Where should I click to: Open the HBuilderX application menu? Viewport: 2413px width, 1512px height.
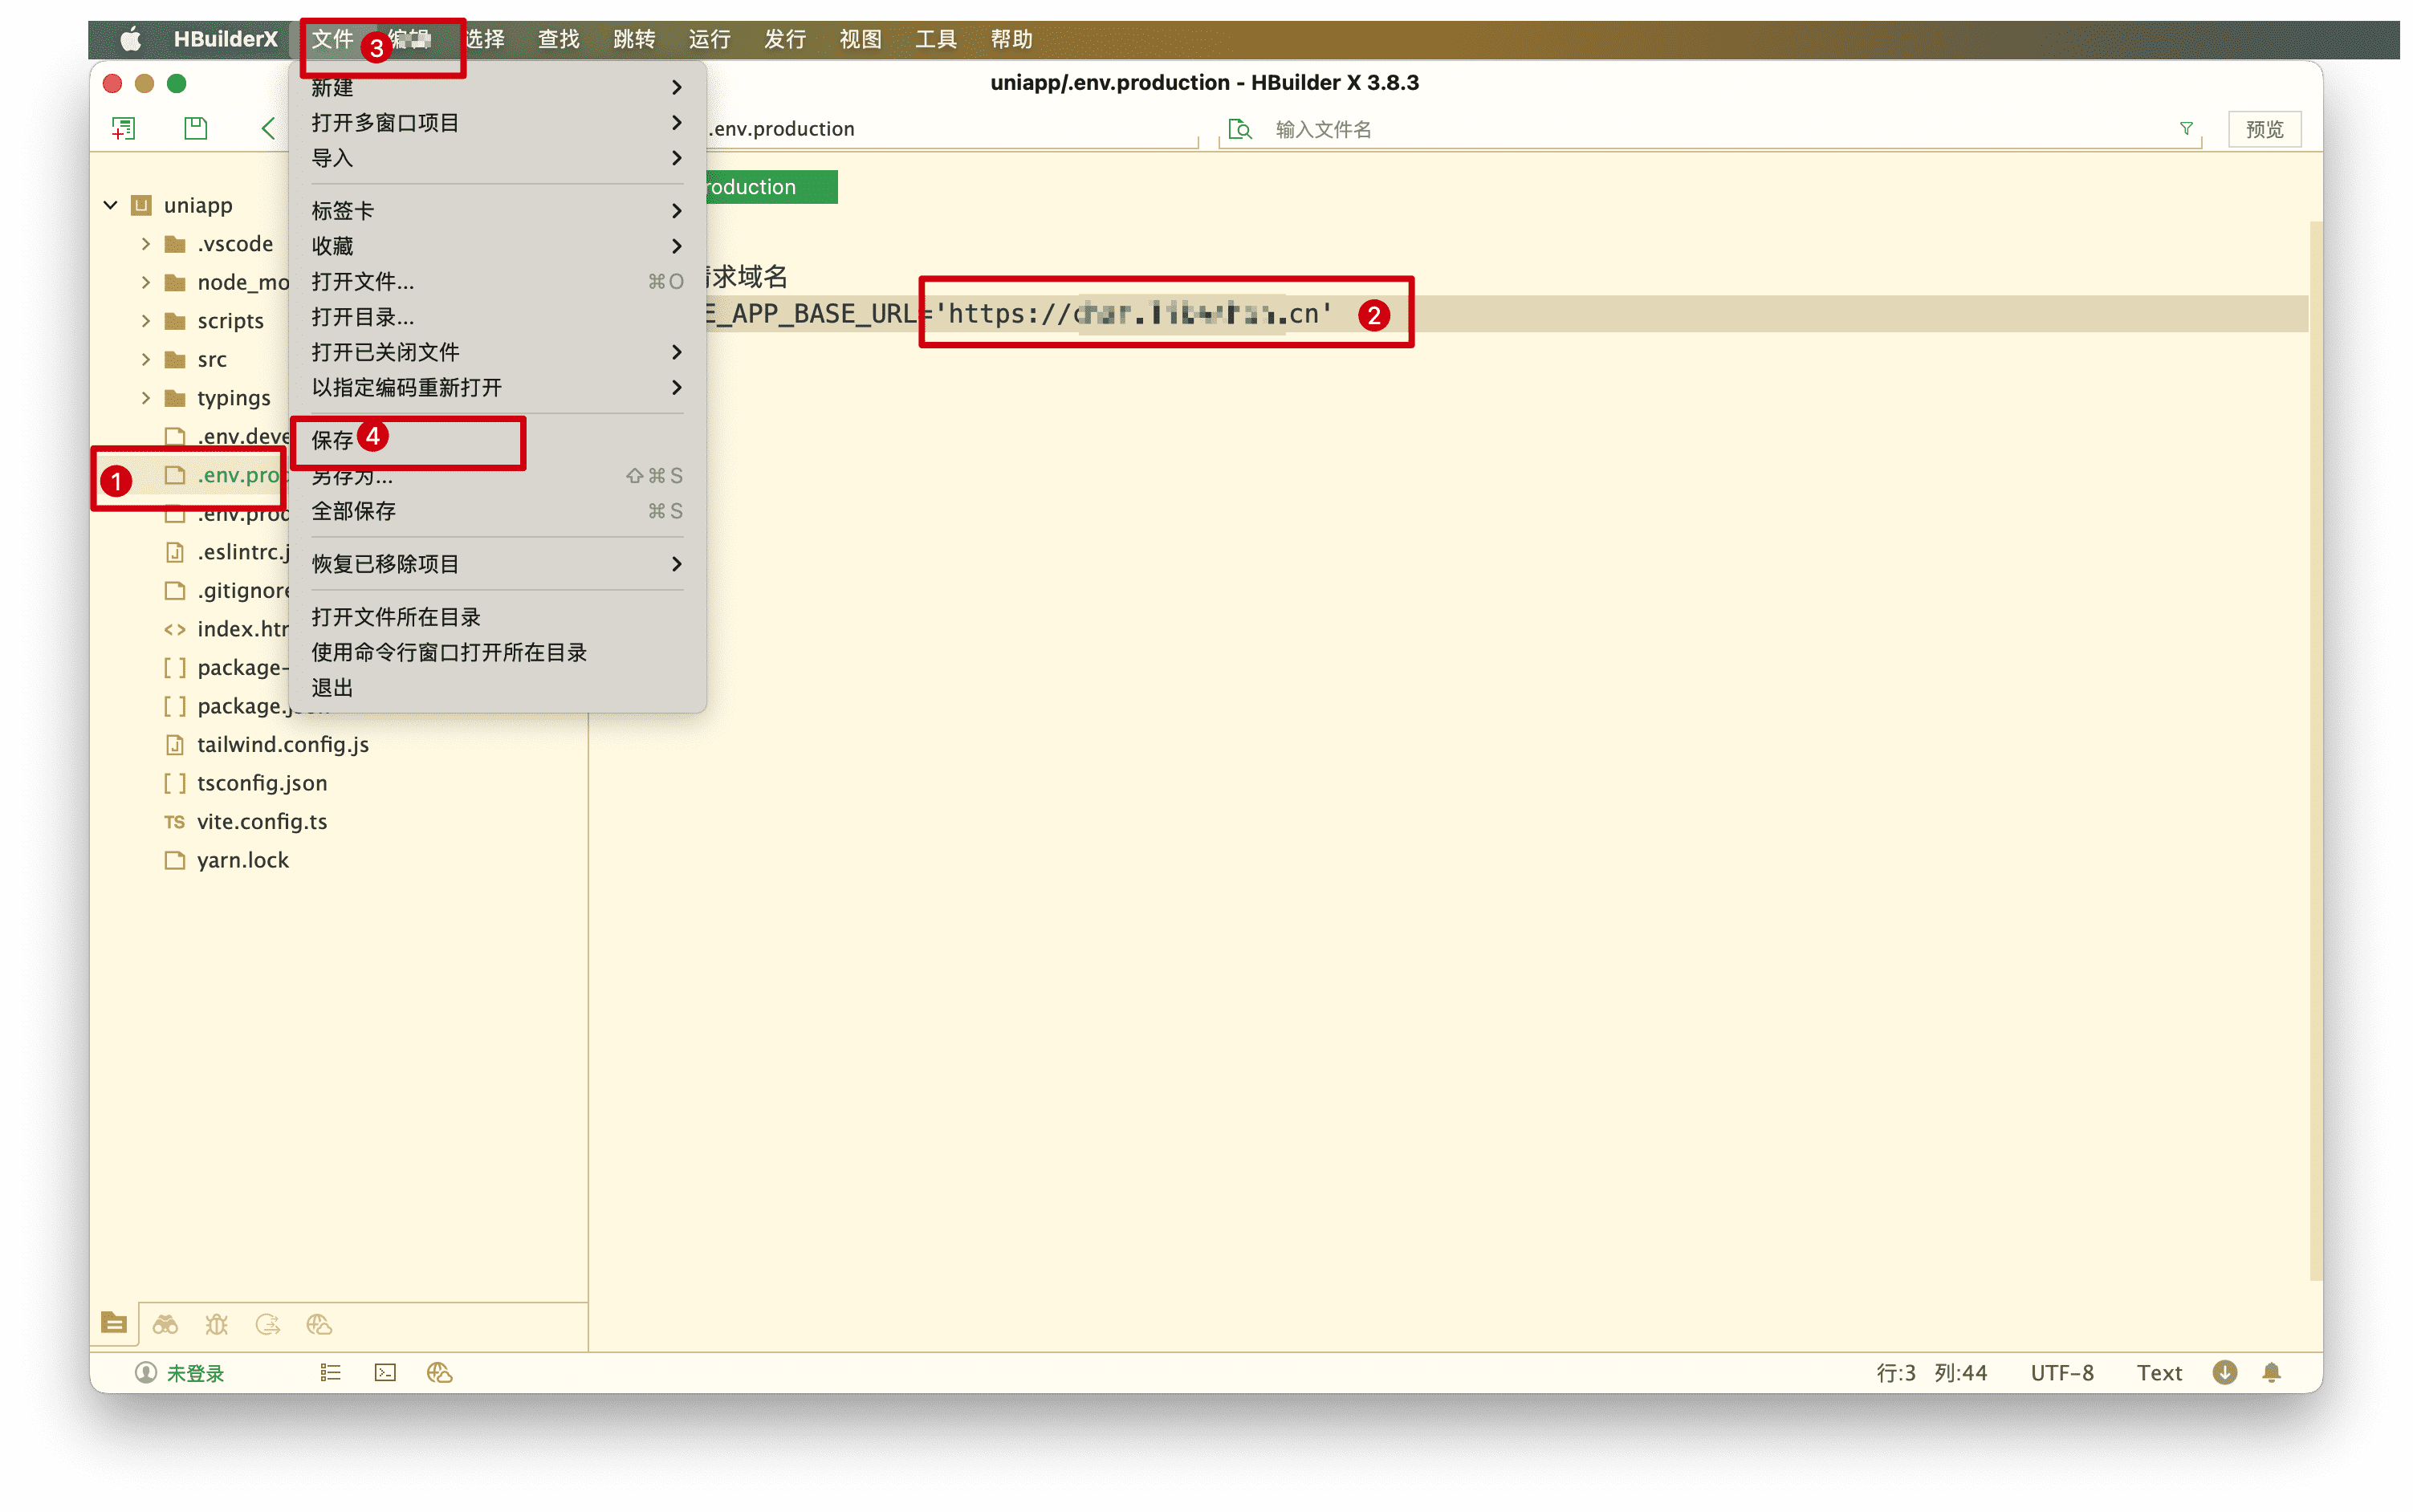pos(225,39)
